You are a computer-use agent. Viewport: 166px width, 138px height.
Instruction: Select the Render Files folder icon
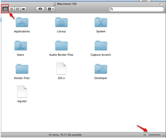(x=22, y=69)
